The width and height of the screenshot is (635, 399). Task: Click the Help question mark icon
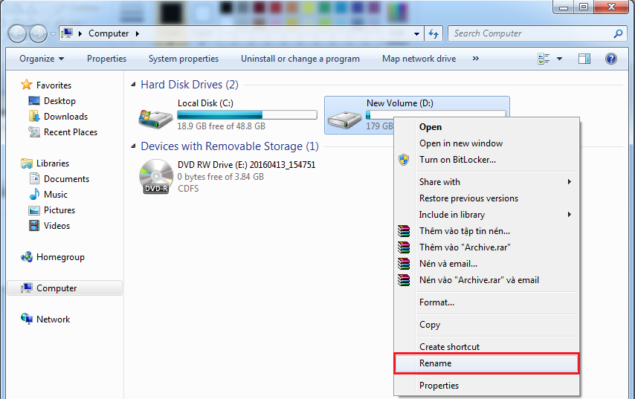(x=610, y=59)
